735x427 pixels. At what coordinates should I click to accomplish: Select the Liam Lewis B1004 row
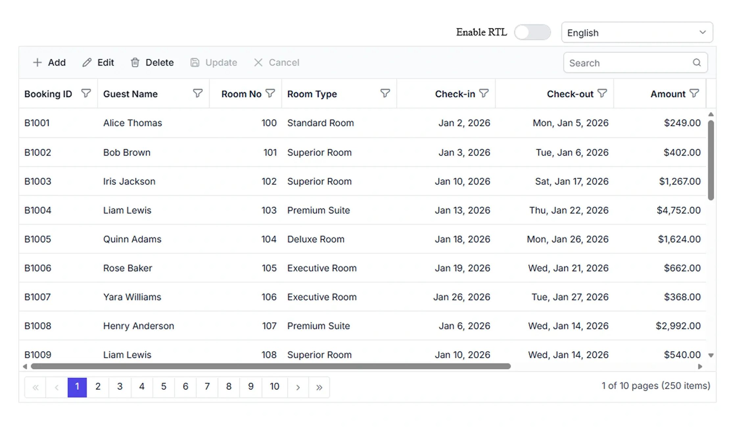[x=362, y=210]
